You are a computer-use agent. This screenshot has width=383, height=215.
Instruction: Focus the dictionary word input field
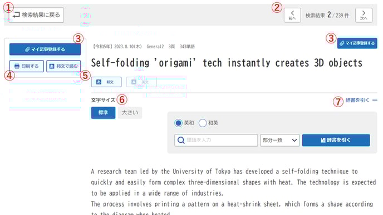[216, 140]
